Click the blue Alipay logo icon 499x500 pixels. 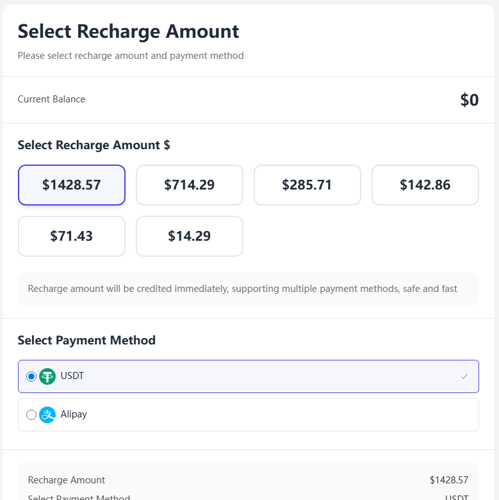click(x=47, y=415)
